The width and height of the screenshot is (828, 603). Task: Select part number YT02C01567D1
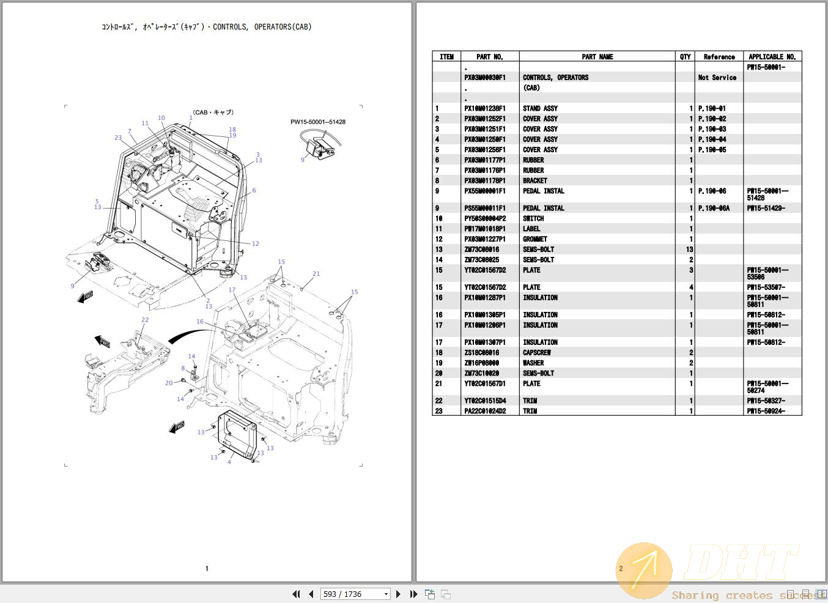coord(485,384)
